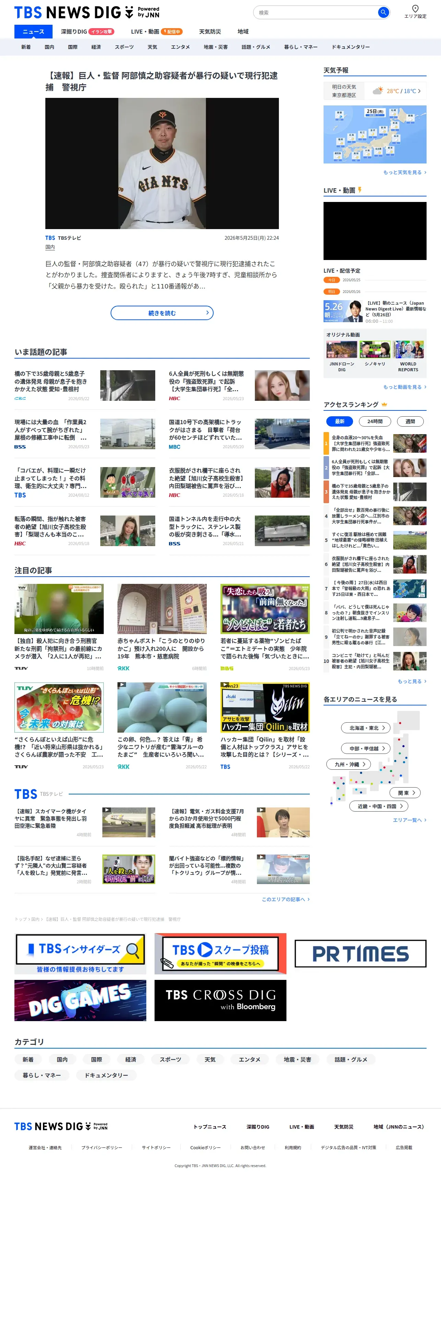Screen dimensions: 441x1323
Task: Open the main article photo of the Giants manager
Action: pos(162,163)
